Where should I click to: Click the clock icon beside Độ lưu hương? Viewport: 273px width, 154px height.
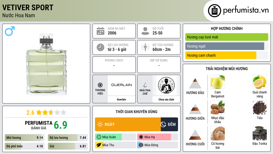[x=101, y=47]
